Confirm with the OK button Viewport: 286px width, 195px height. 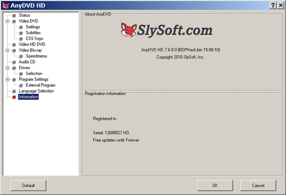point(215,186)
